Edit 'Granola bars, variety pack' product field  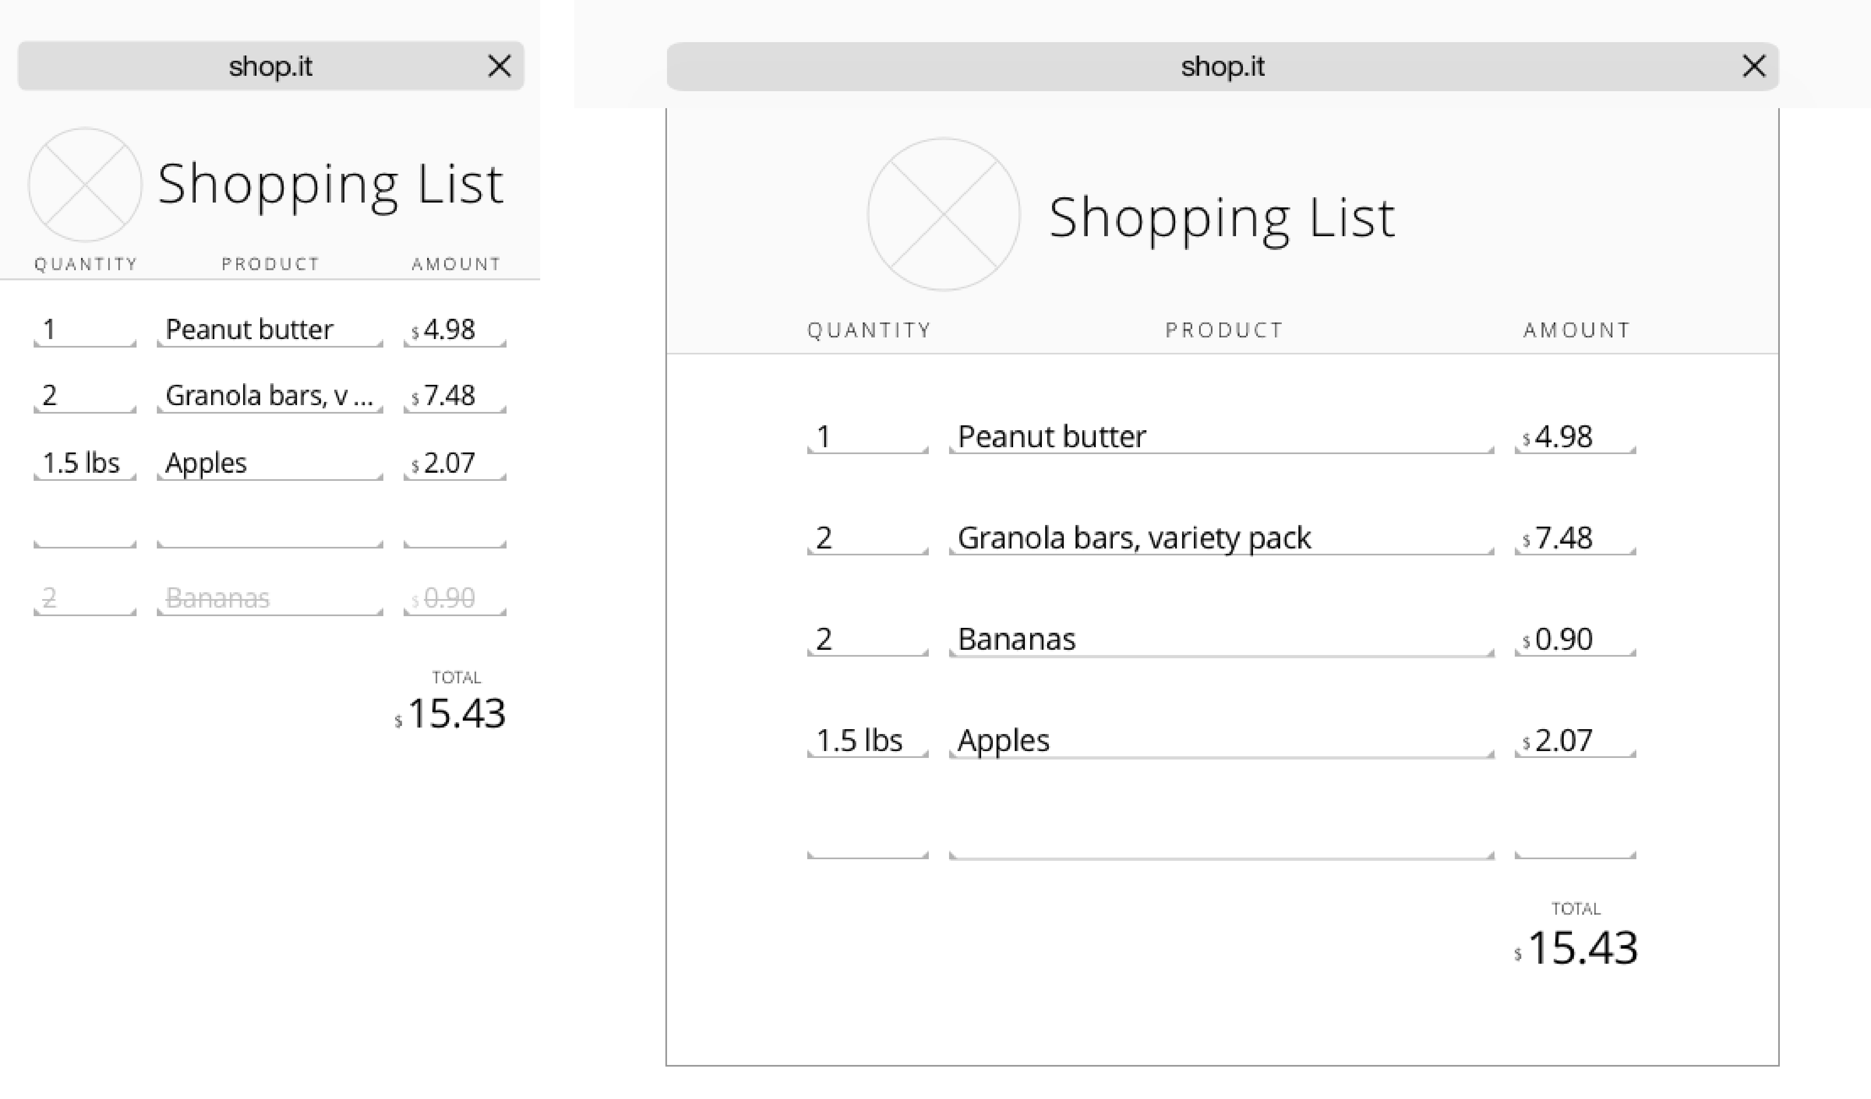pos(1220,538)
